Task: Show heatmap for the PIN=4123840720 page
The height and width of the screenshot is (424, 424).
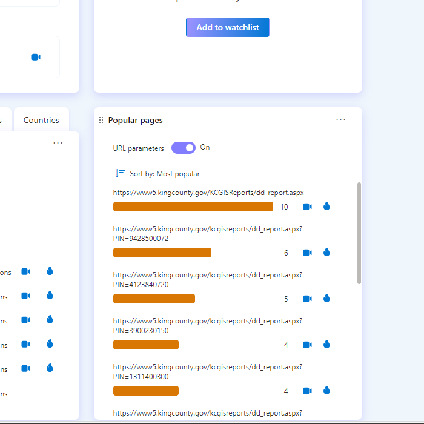Action: tap(326, 299)
